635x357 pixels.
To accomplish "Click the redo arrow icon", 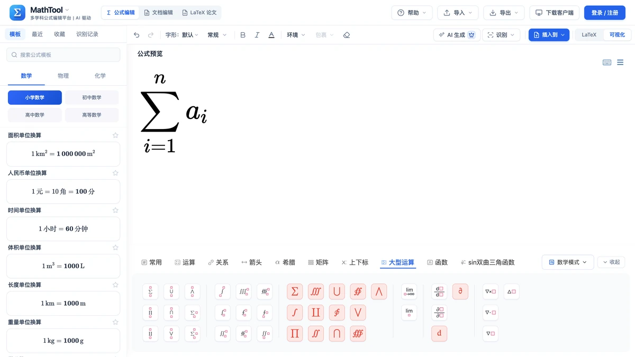I will [151, 35].
